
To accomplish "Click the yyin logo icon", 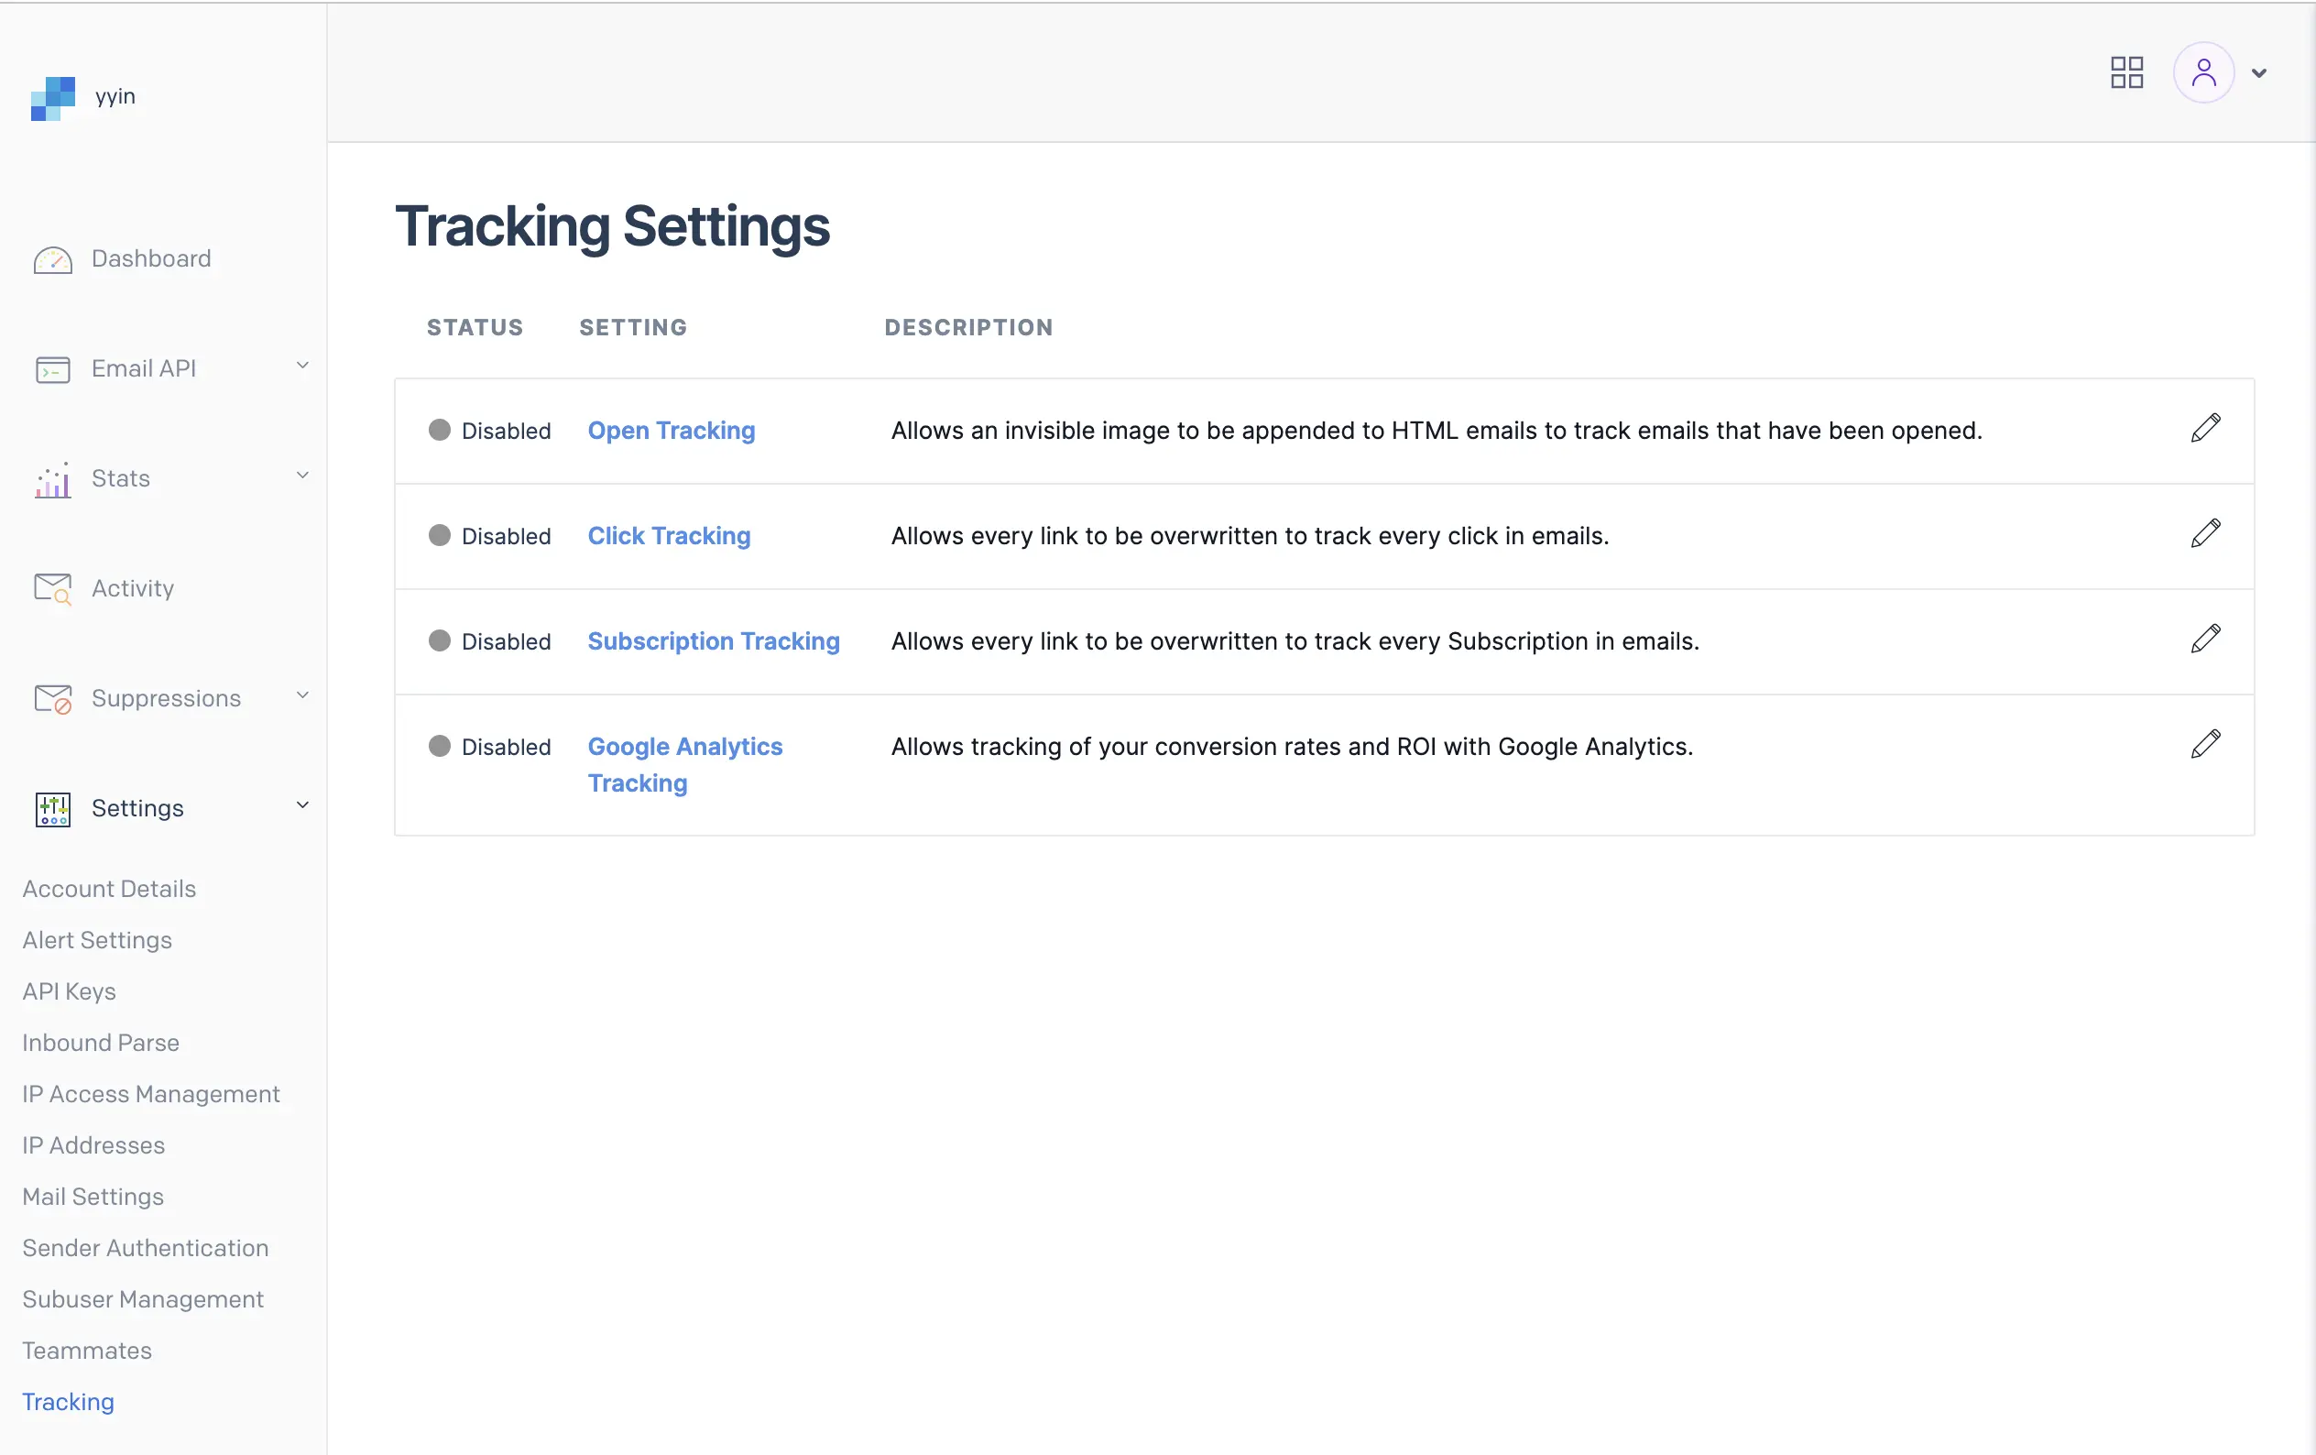I will (x=53, y=98).
